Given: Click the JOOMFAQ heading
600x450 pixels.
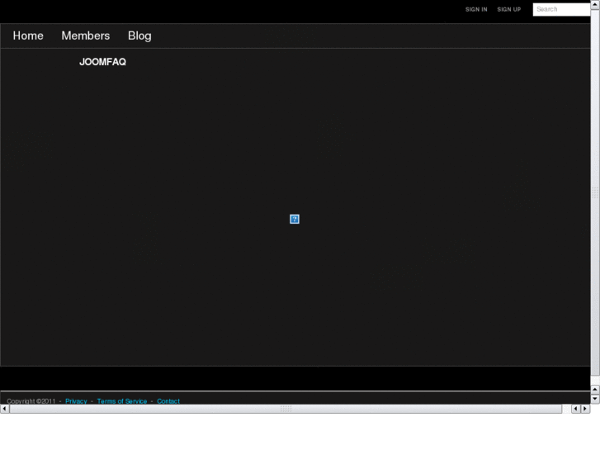Looking at the screenshot, I should [x=102, y=62].
